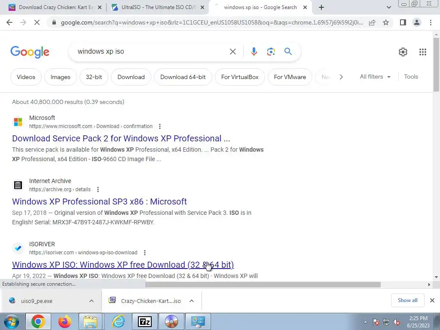440x330 pixels.
Task: Open Action Center flag icon
Action: tap(376, 322)
